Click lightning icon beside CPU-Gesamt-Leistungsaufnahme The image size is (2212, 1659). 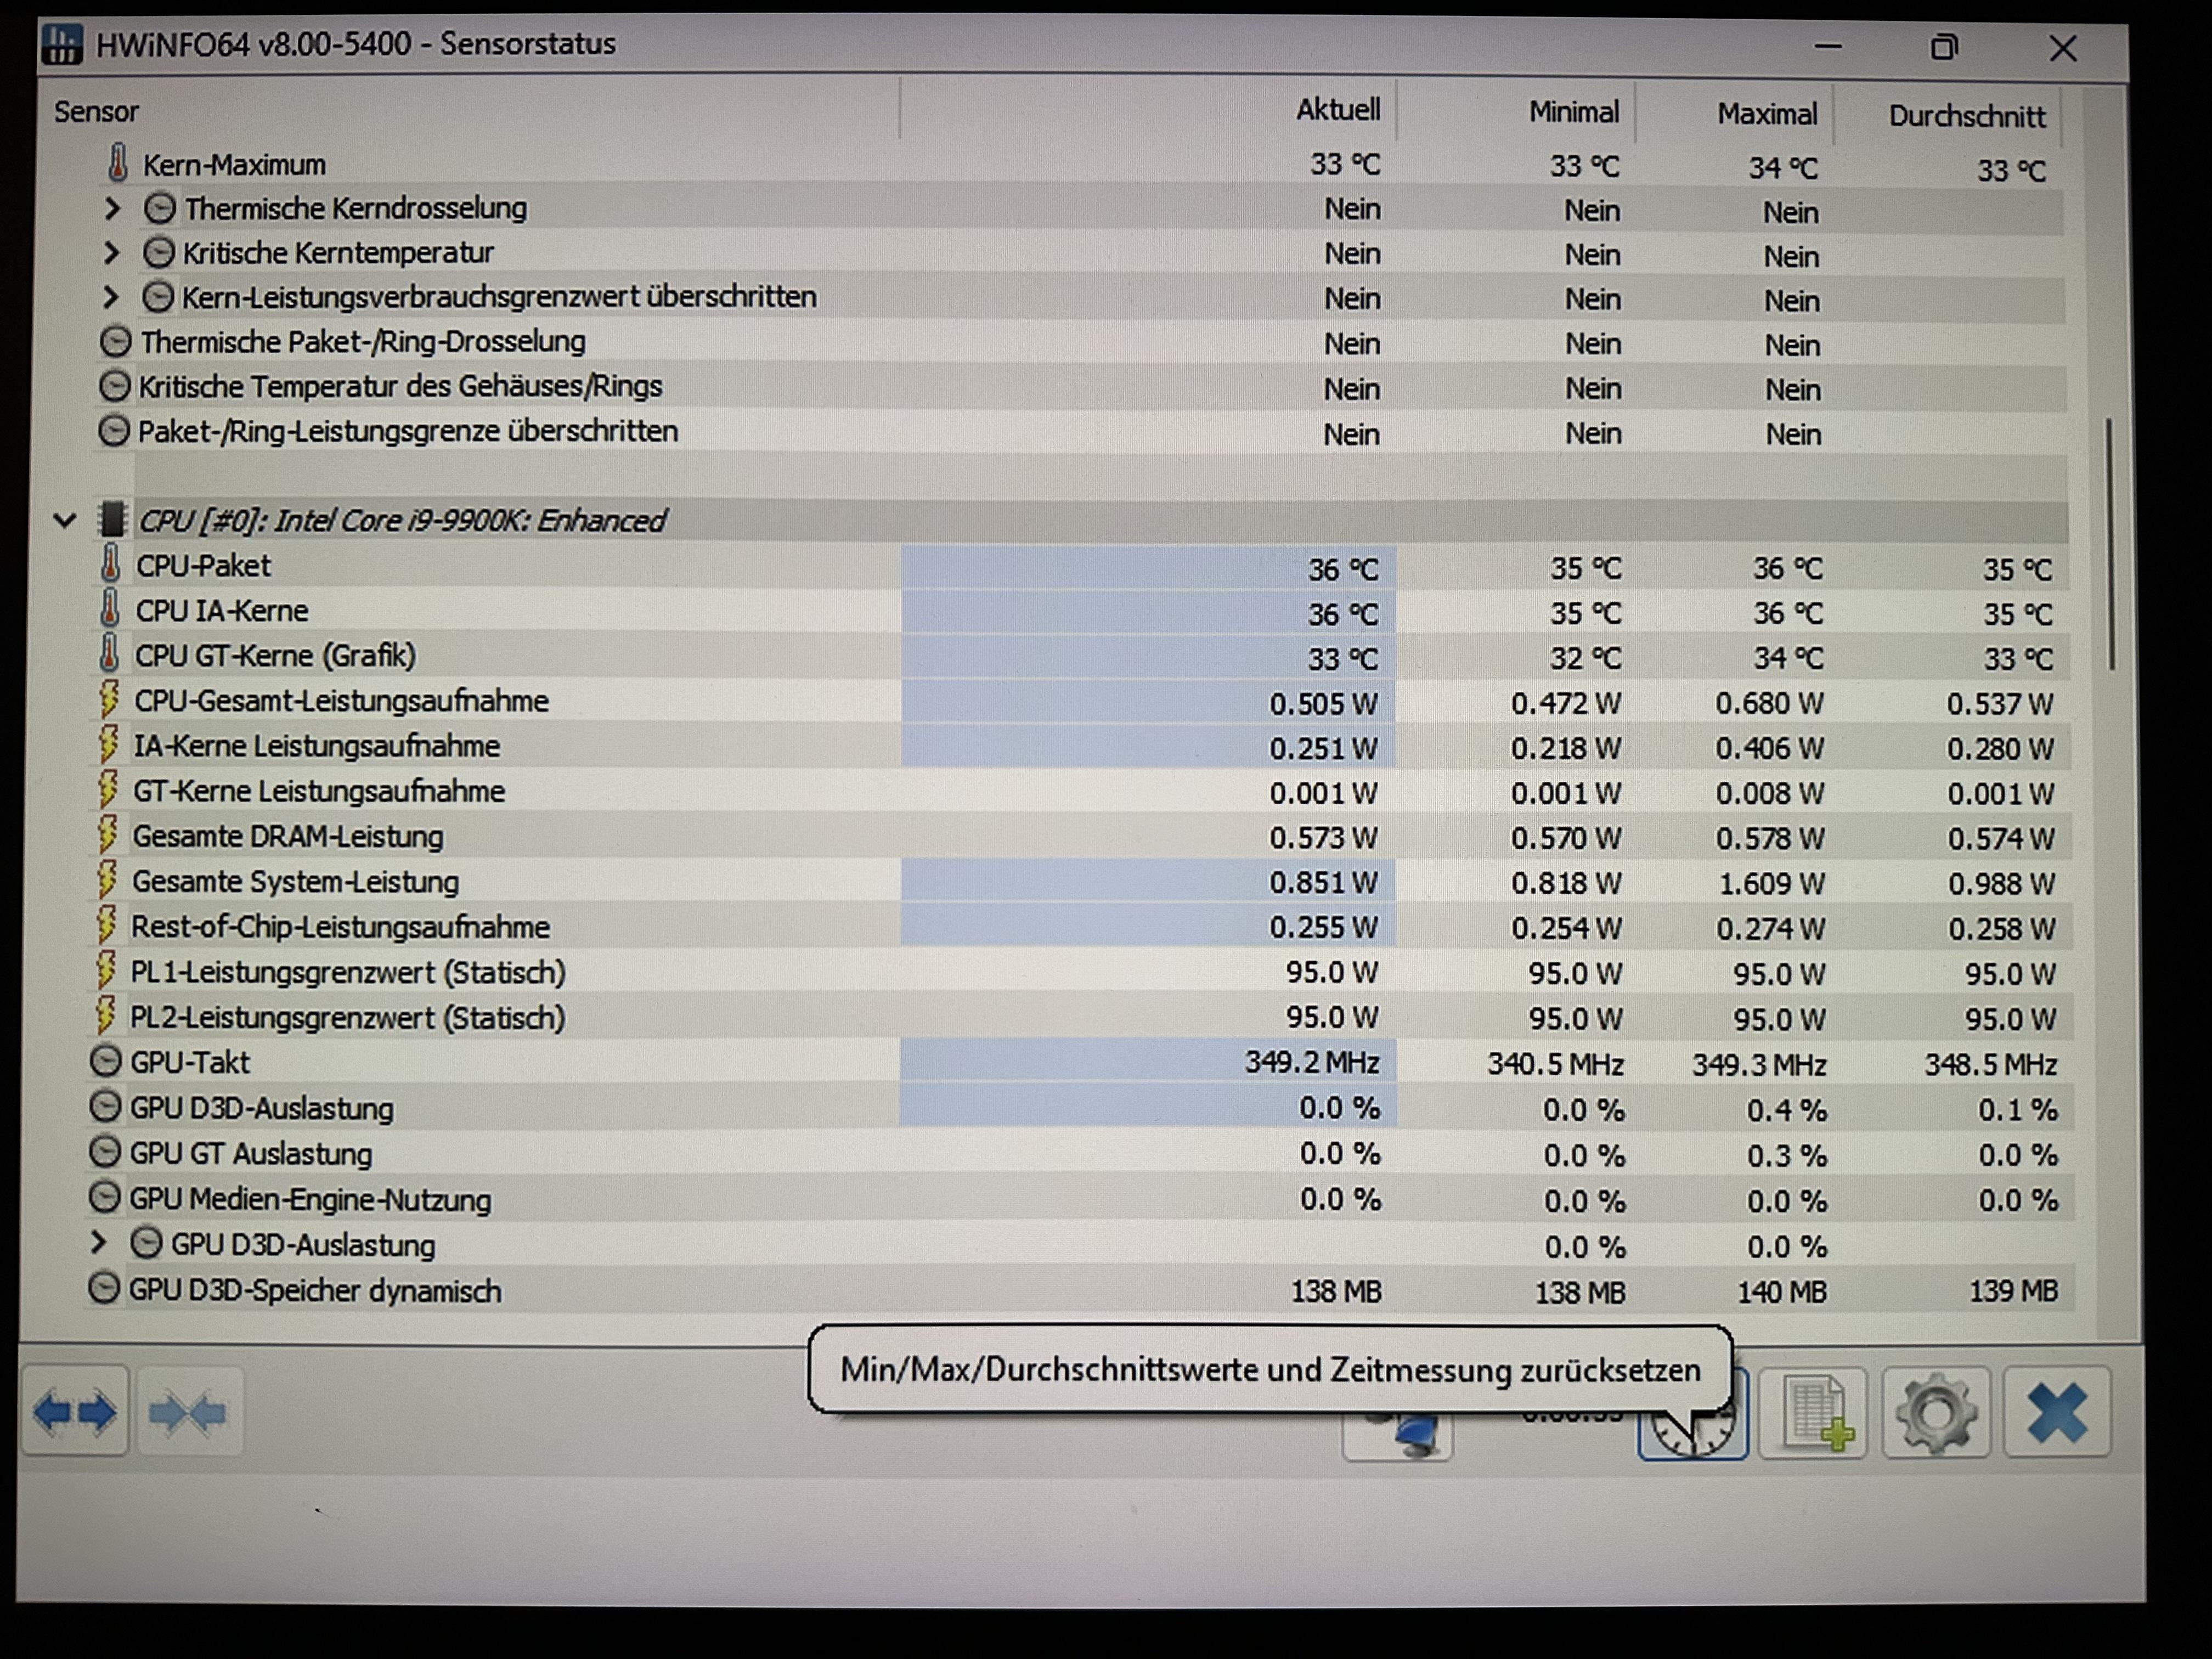[109, 699]
